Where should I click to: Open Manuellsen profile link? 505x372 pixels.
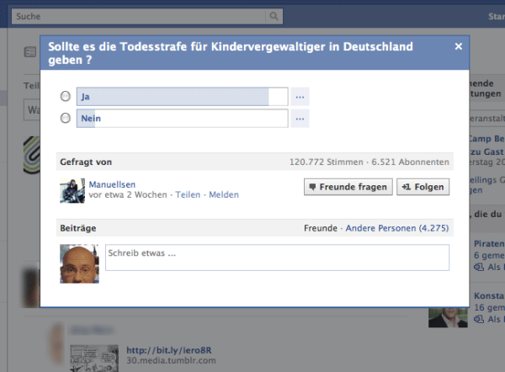pos(112,184)
